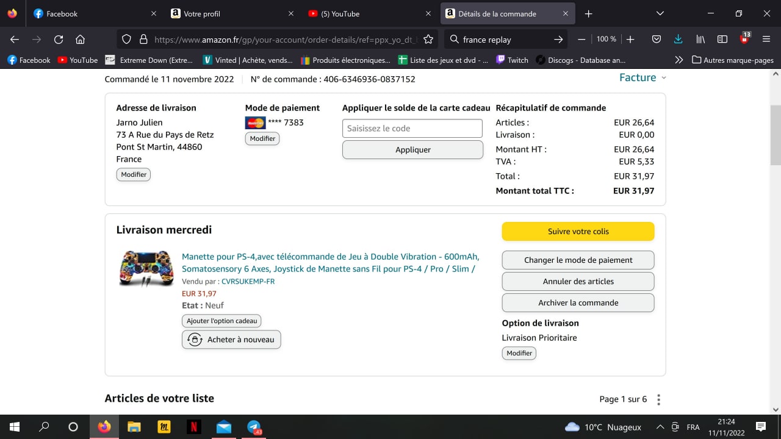Show more bookmarks with the overflow chevron
This screenshot has width=781, height=439.
678,60
